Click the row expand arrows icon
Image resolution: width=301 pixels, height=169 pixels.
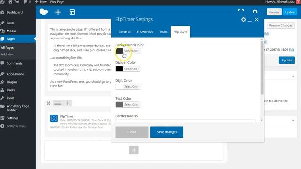48,103
